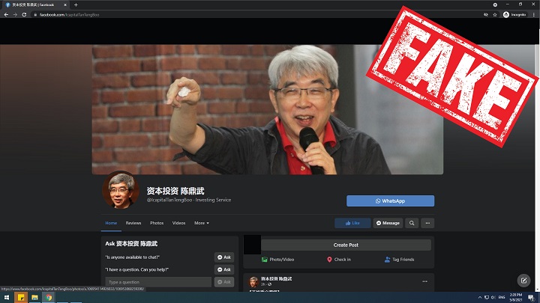Open the Windows notification center
540x303 pixels.
click(532, 298)
